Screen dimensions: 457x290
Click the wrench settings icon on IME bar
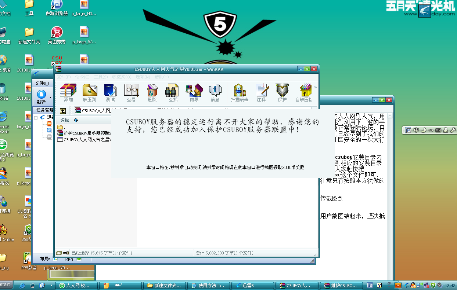click(453, 130)
